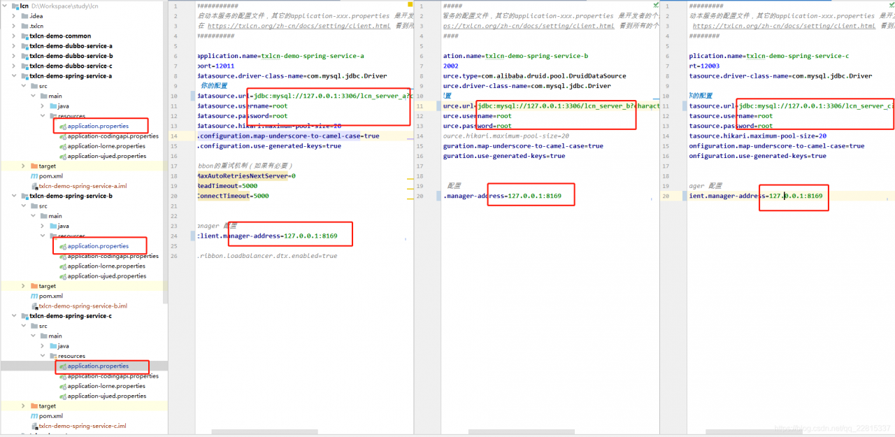The image size is (895, 437).
Task: Click the lcn_server_b jdbc url line
Action: pyautogui.click(x=552, y=106)
